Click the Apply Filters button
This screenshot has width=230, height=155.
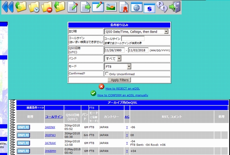tap(119, 80)
